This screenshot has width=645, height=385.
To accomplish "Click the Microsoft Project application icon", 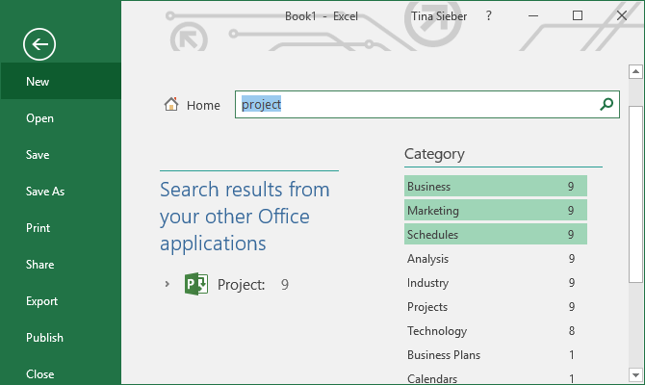I will coord(196,284).
